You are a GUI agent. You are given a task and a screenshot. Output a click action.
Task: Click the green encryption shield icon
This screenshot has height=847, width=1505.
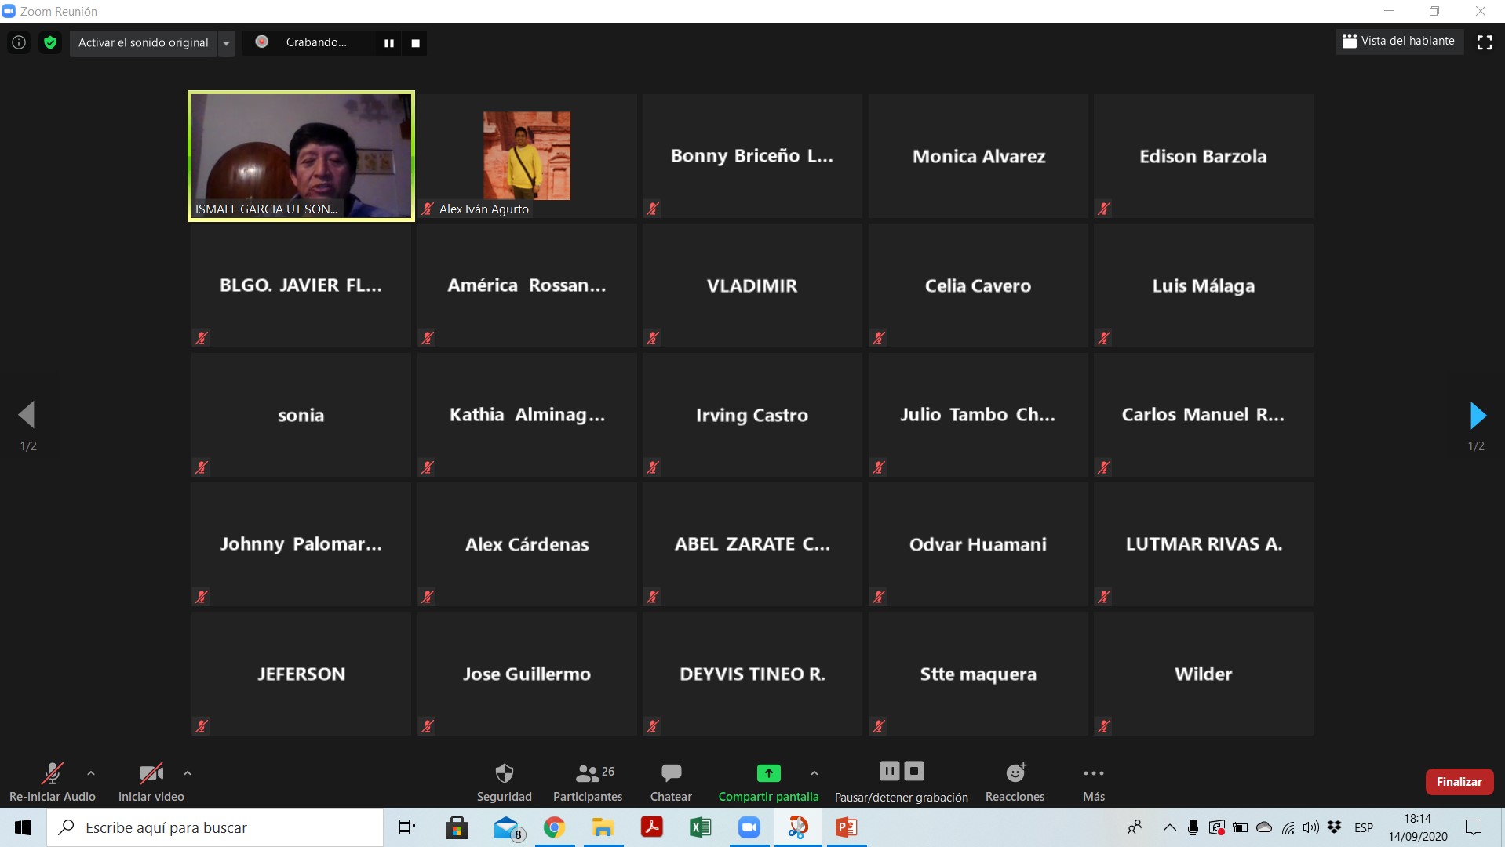pyautogui.click(x=50, y=42)
